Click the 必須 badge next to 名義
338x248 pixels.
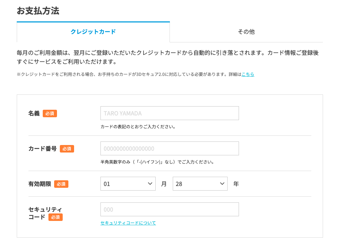click(x=50, y=114)
